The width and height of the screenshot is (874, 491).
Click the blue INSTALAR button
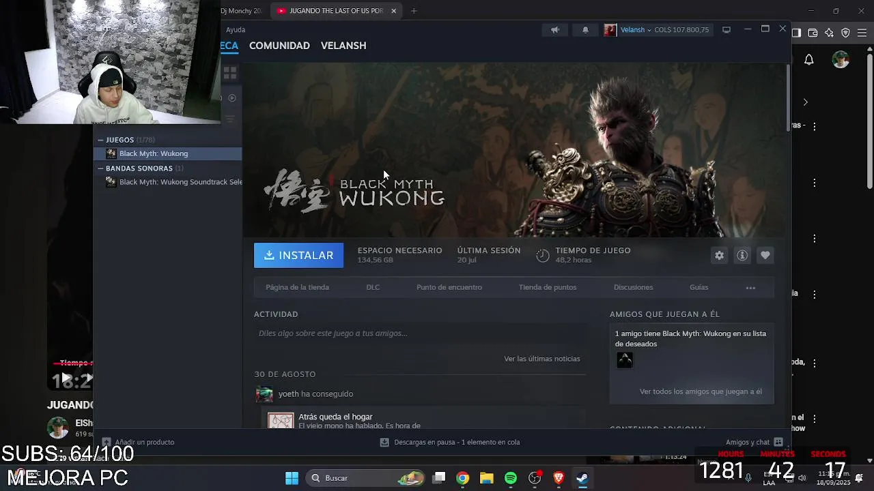pyautogui.click(x=298, y=255)
